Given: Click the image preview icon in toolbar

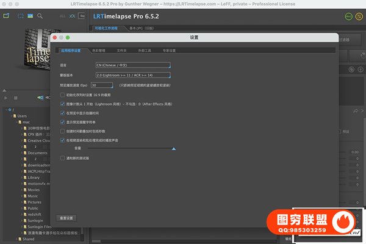Looking at the screenshot, I should 31,16.
